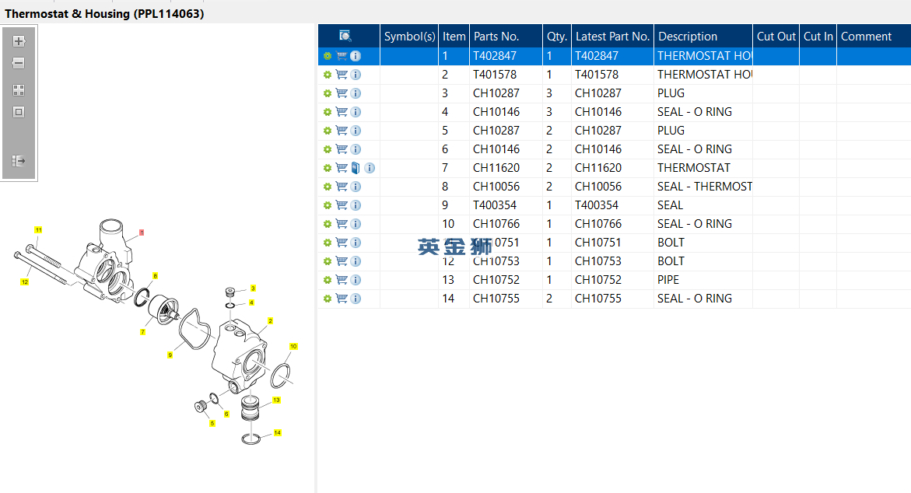Viewport: 911px width, 493px height.
Task: Add CH10752 PIPE to cart
Action: pyautogui.click(x=342, y=280)
